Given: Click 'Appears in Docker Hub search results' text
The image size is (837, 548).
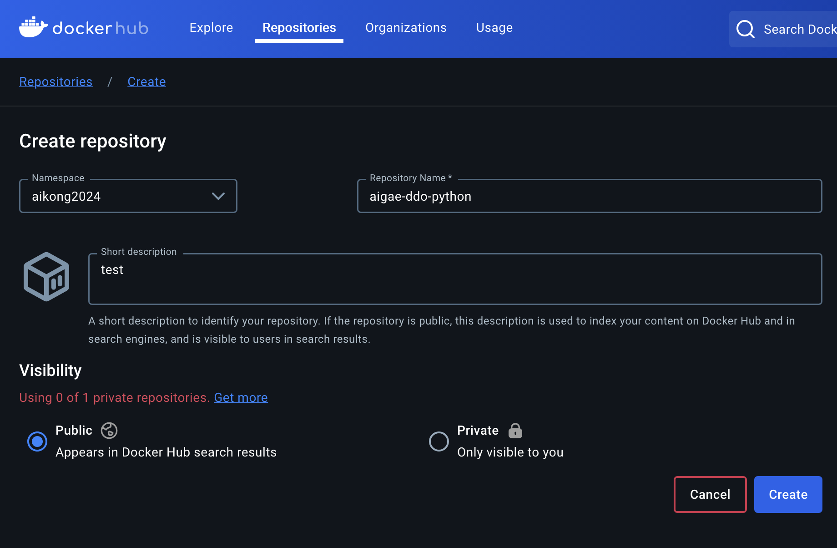Looking at the screenshot, I should coord(166,452).
